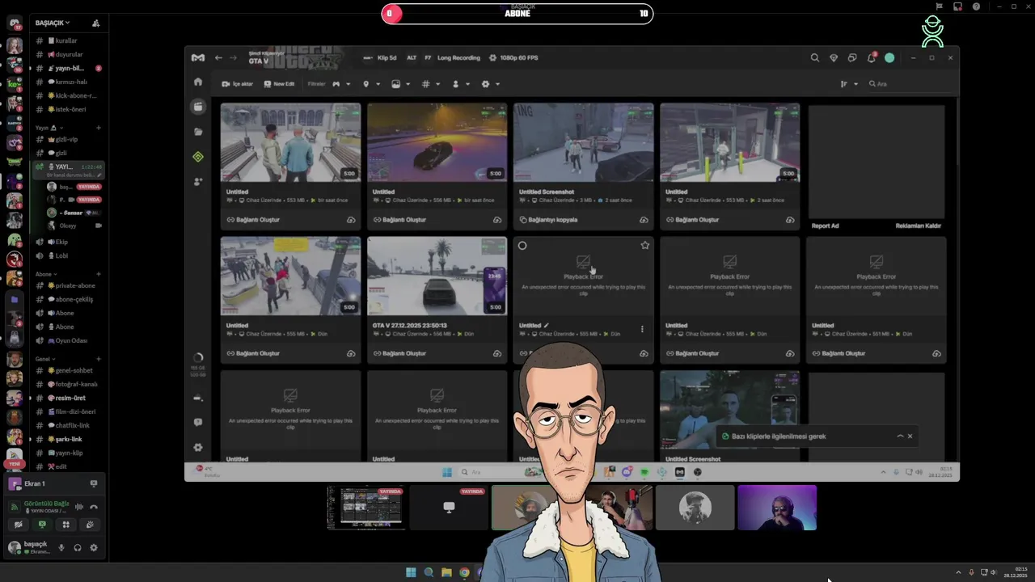
Task: Select purple-lit webcam participant tile
Action: (777, 508)
